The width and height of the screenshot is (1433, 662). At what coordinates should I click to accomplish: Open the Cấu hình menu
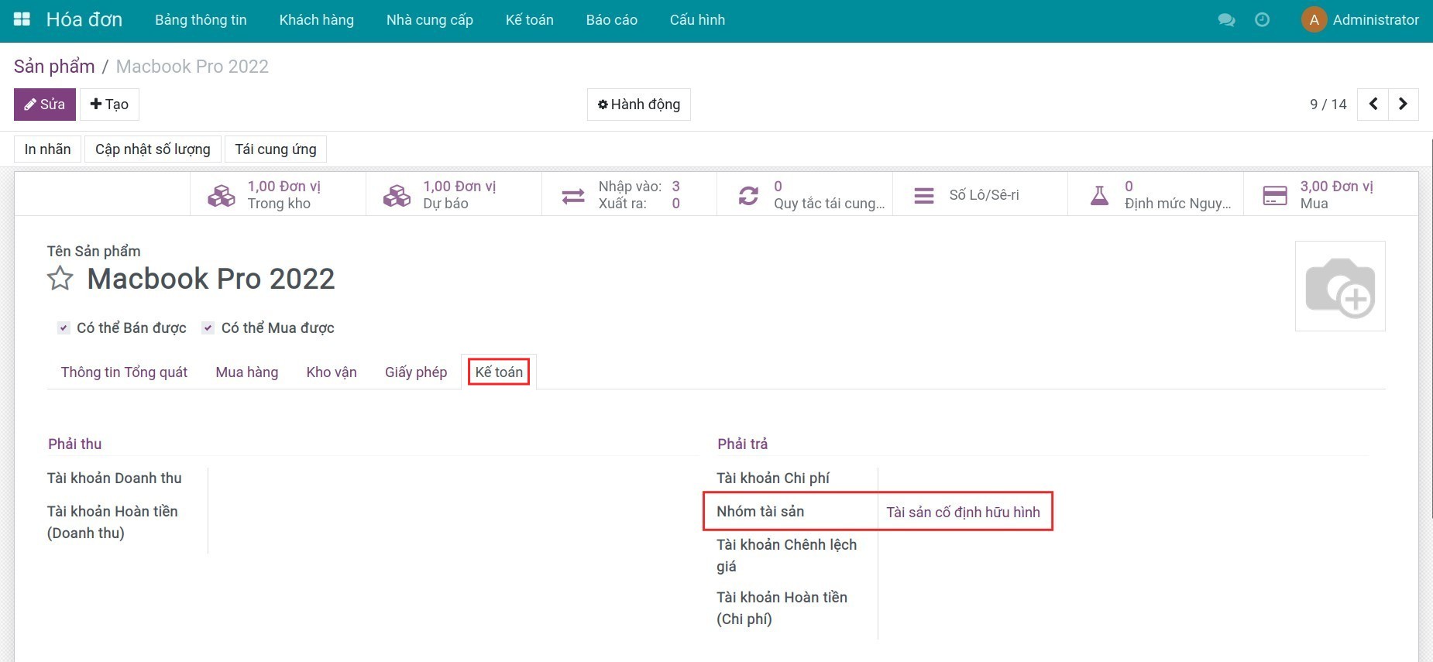pos(697,20)
